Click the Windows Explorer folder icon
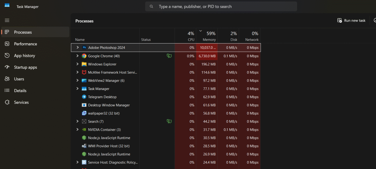Image resolution: width=376 pixels, height=169 pixels. click(x=84, y=64)
